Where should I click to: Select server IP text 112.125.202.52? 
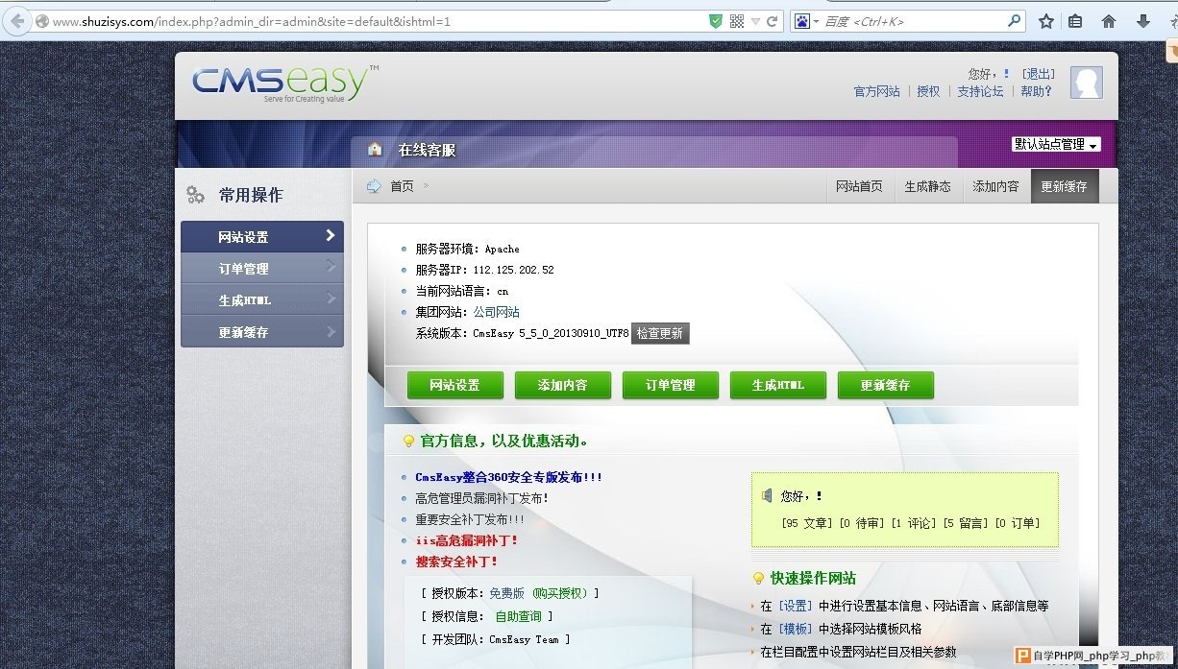(514, 270)
